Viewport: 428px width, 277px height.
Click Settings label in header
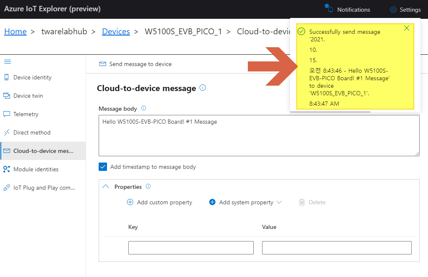(410, 10)
